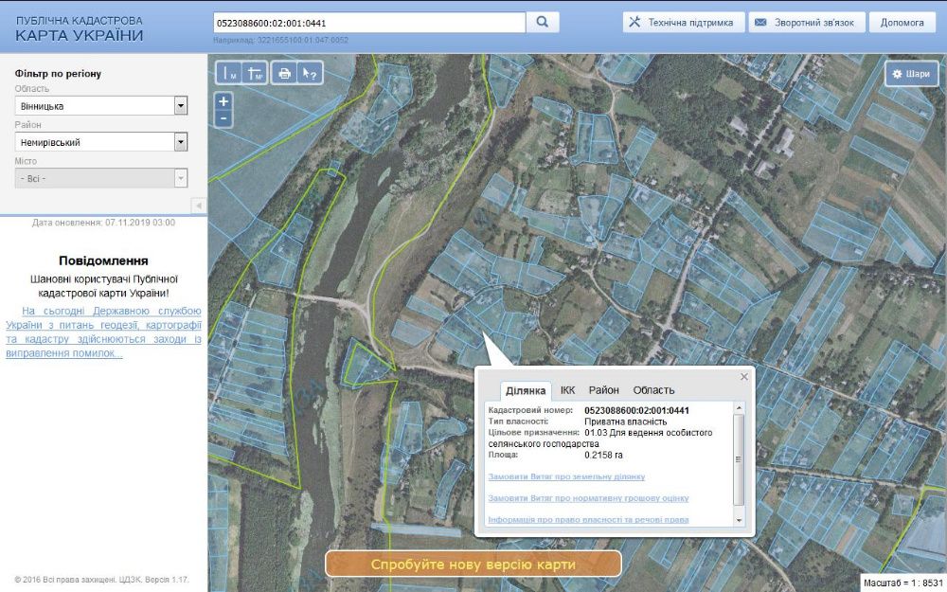Close the parcel info popup
This screenshot has width=947, height=592.
[x=744, y=376]
